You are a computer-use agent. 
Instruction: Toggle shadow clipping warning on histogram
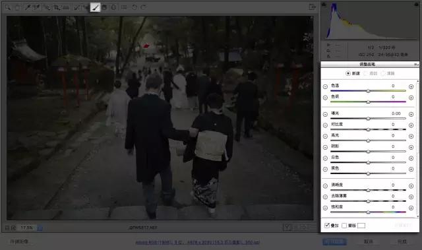click(324, 4)
